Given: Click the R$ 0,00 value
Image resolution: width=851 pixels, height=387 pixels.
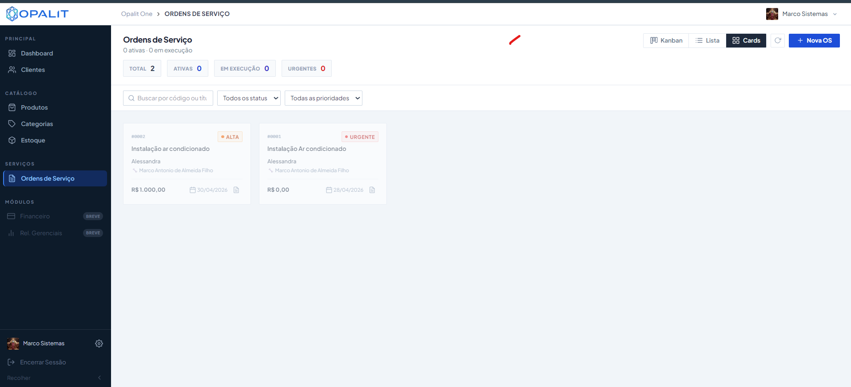Looking at the screenshot, I should (278, 190).
